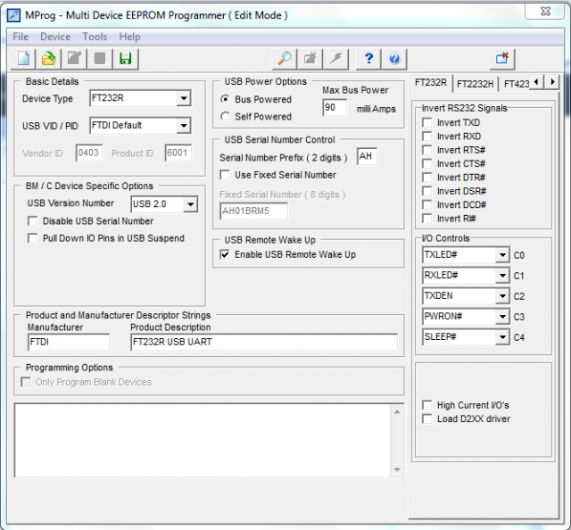
Task: Close the MProg window
Action: (545, 12)
